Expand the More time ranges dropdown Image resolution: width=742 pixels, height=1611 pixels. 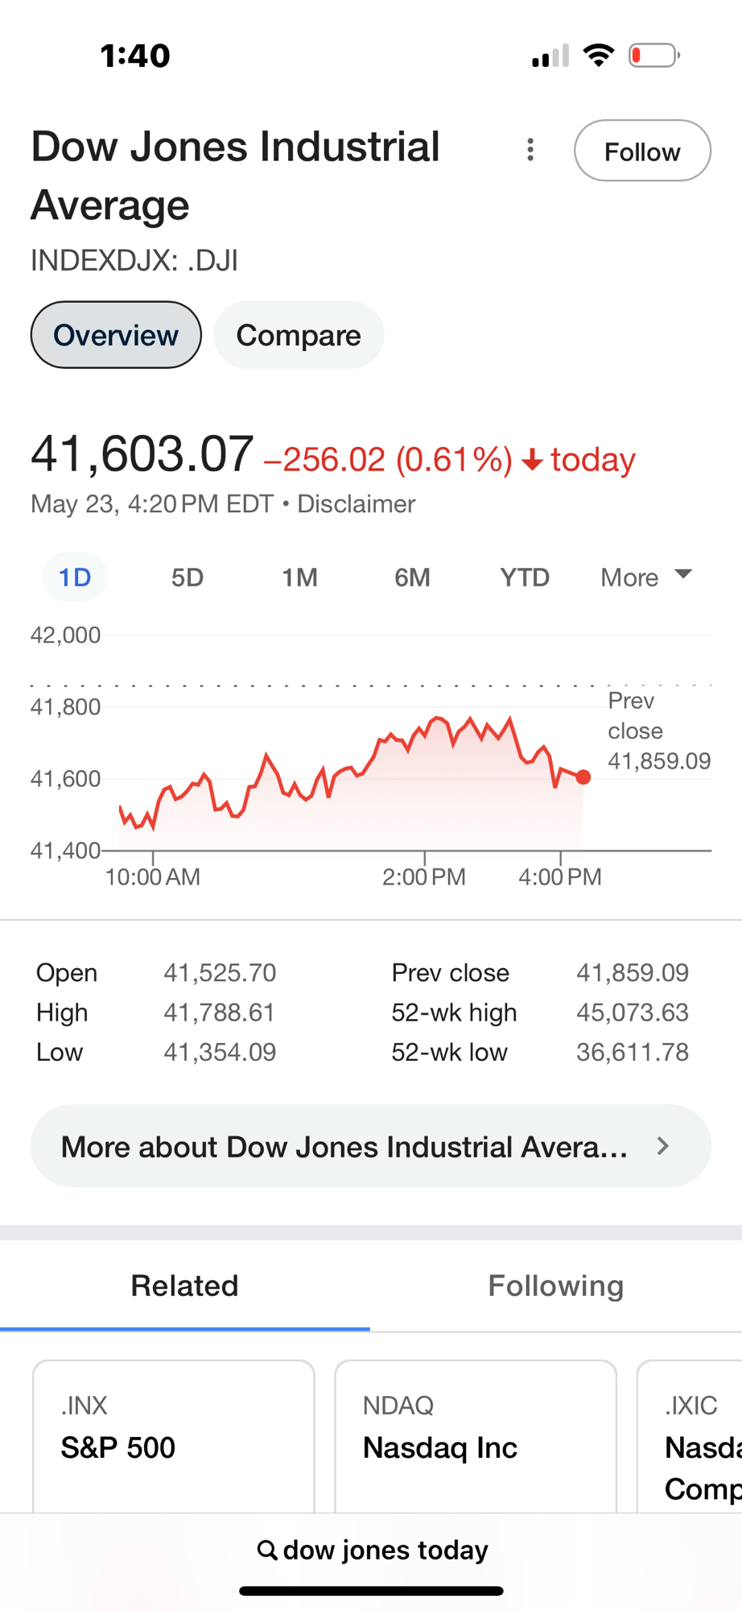[645, 578]
